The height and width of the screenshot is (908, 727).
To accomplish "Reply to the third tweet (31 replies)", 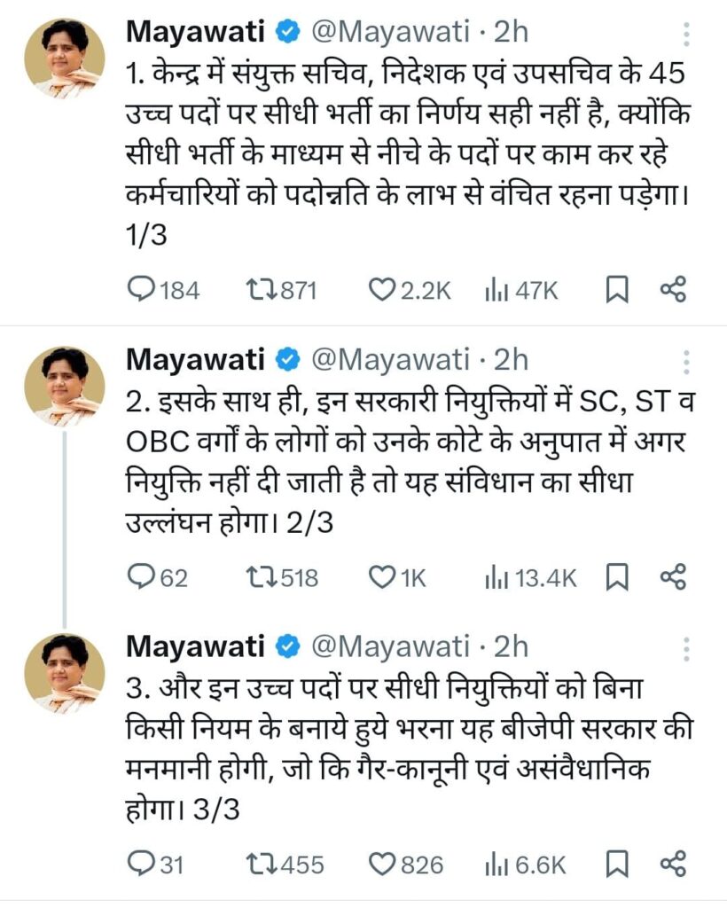I will 142,864.
